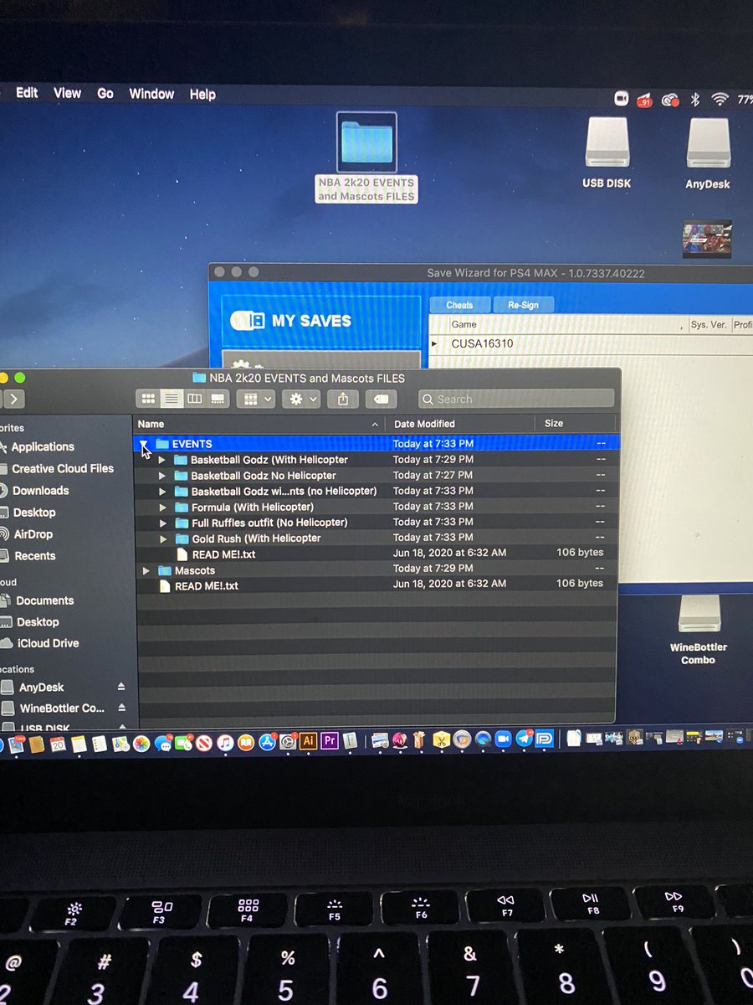
Task: Click the Finder Search field
Action: pos(516,399)
